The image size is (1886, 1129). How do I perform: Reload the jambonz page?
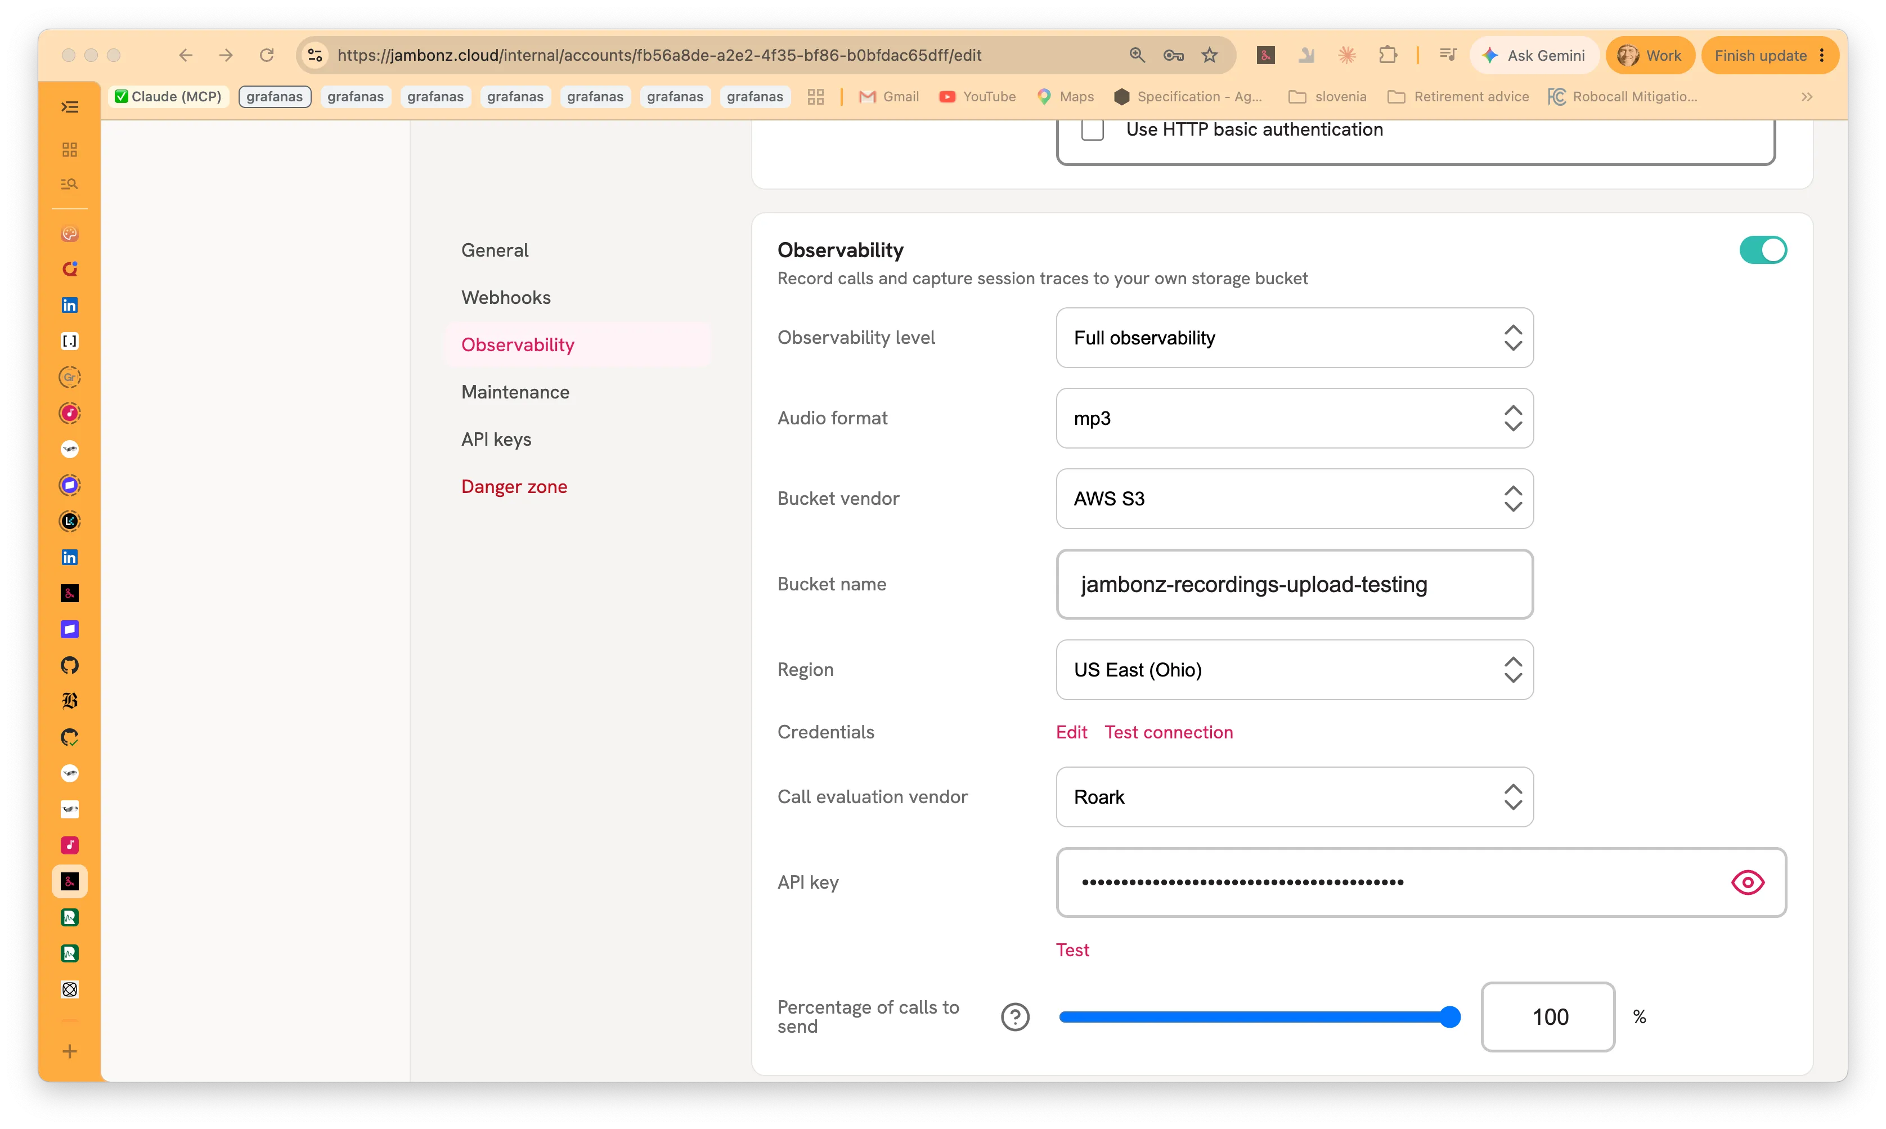[266, 55]
